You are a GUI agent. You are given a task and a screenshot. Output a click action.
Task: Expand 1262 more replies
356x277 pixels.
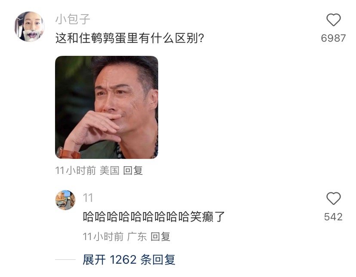(x=129, y=259)
